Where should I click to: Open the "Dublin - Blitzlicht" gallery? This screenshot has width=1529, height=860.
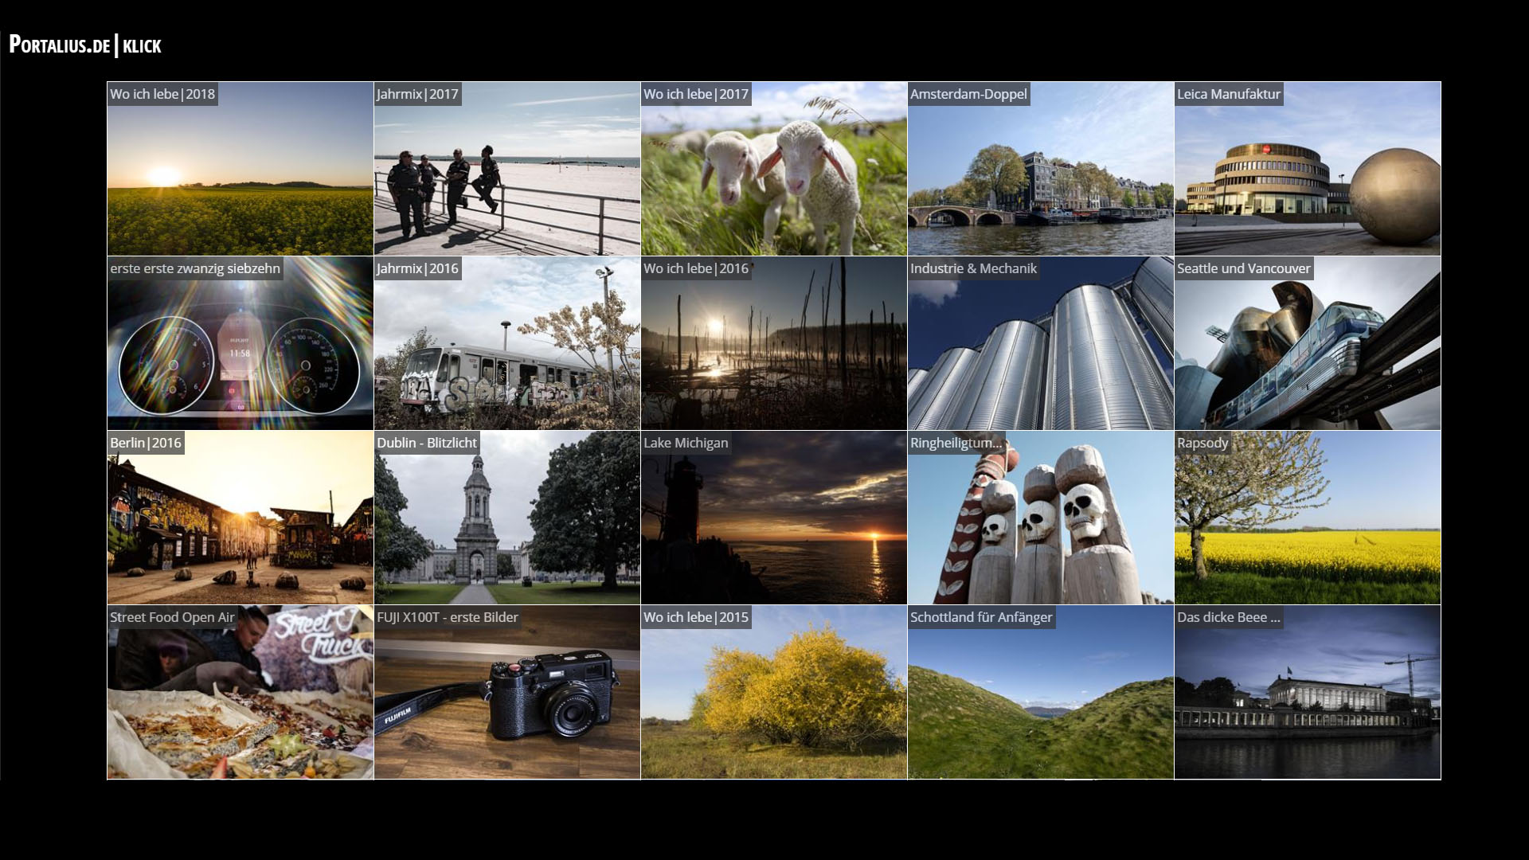point(506,518)
